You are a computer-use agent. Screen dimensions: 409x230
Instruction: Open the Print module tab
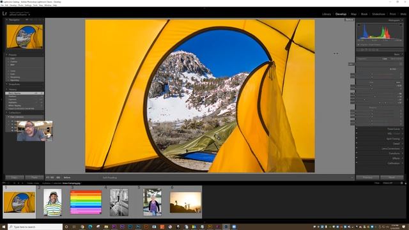coord(392,14)
